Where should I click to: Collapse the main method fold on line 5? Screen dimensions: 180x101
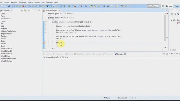[47, 22]
